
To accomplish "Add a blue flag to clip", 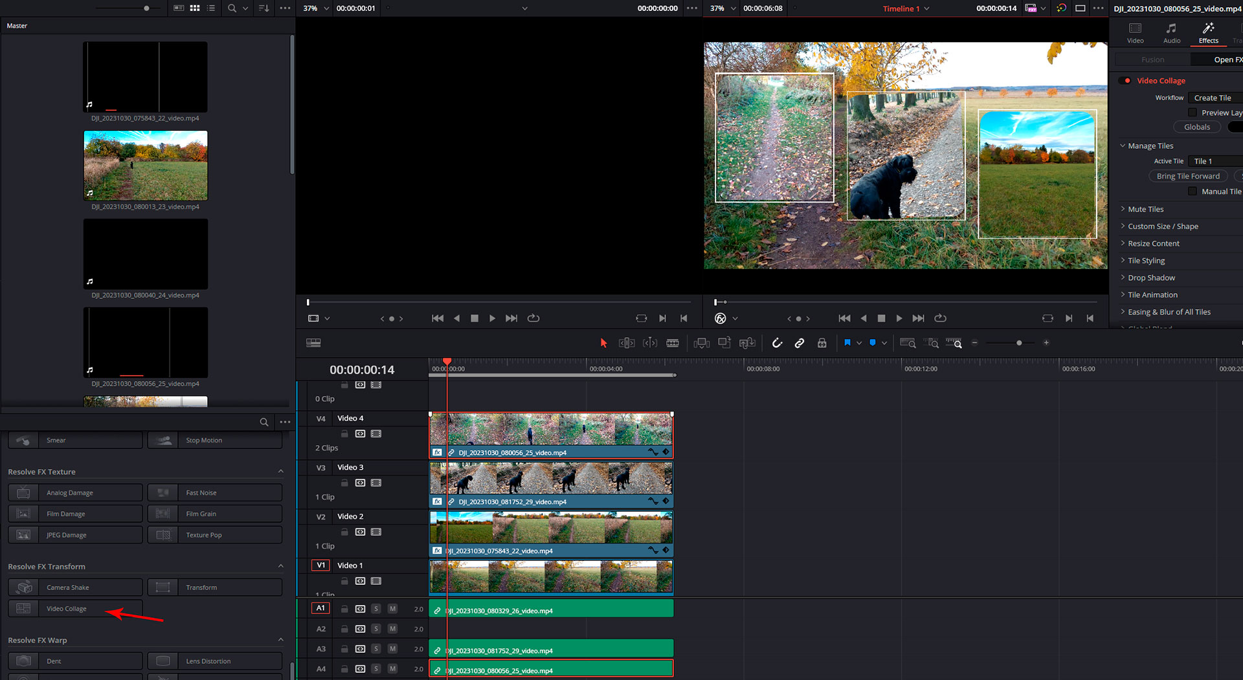I will [847, 343].
